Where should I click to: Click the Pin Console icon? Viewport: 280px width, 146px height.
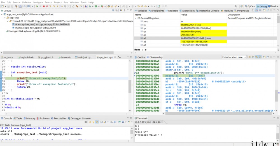(119, 122)
